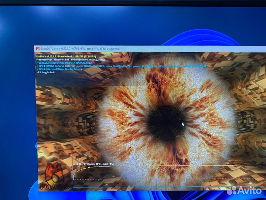
Task: Click the dark pupil of the furry donut
Action: (166, 124)
